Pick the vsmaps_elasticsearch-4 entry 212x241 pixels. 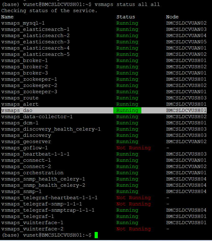pos(35,48)
